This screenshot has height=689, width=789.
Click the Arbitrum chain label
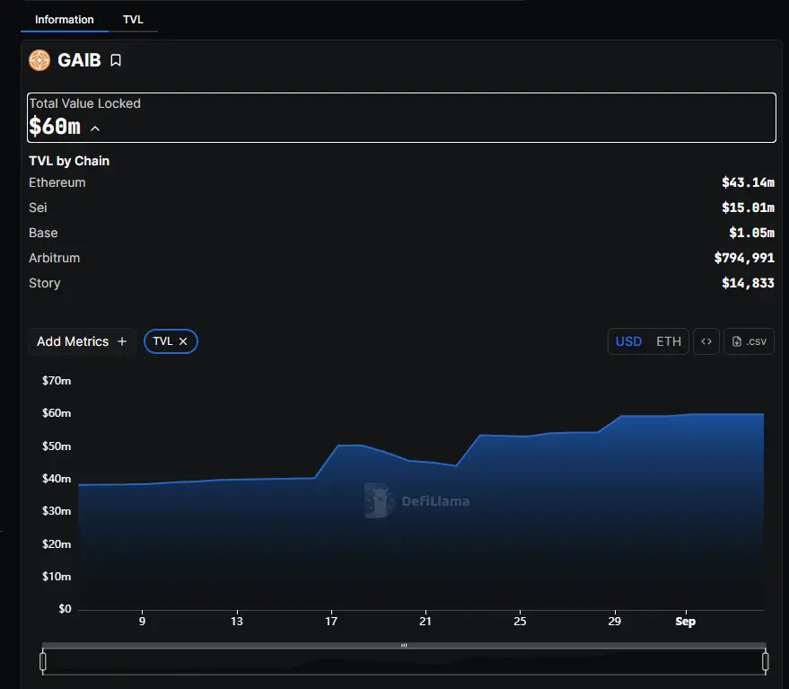pos(55,258)
